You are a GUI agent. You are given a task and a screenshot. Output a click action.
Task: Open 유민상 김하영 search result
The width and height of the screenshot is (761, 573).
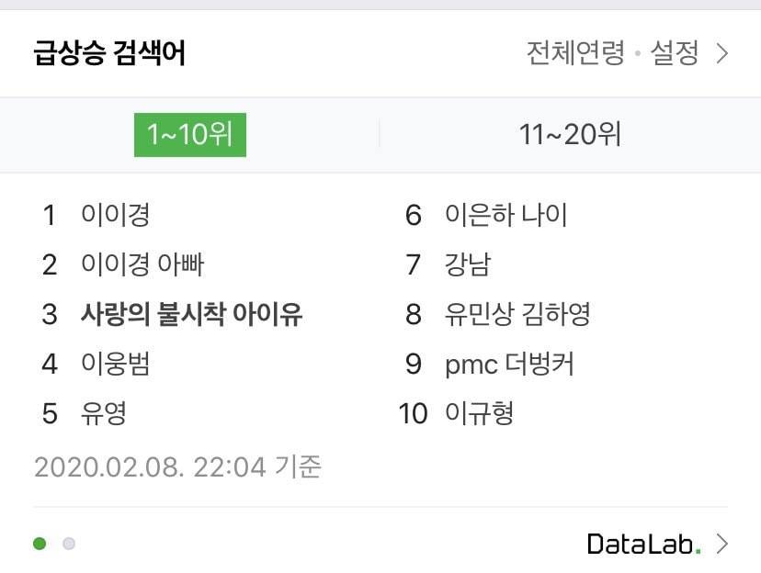(517, 315)
